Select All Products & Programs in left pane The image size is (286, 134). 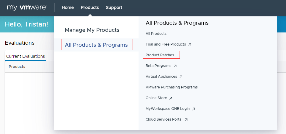(96, 45)
